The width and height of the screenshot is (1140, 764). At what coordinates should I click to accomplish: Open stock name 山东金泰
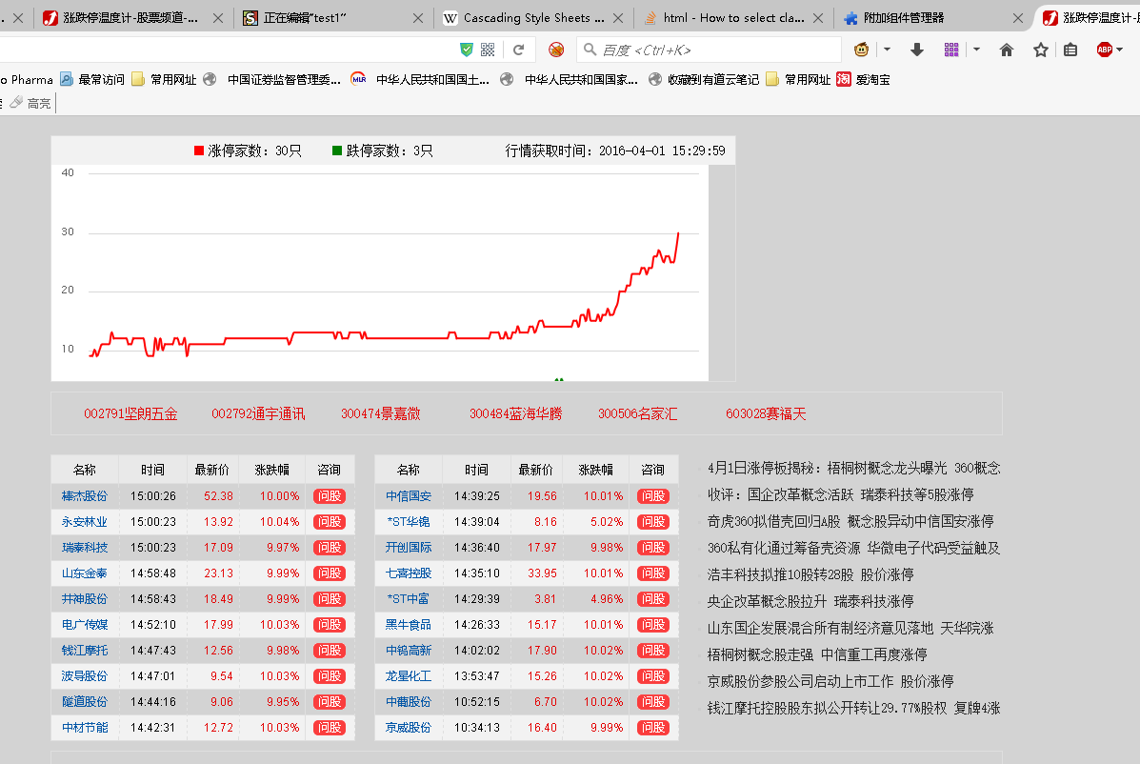tap(85, 573)
